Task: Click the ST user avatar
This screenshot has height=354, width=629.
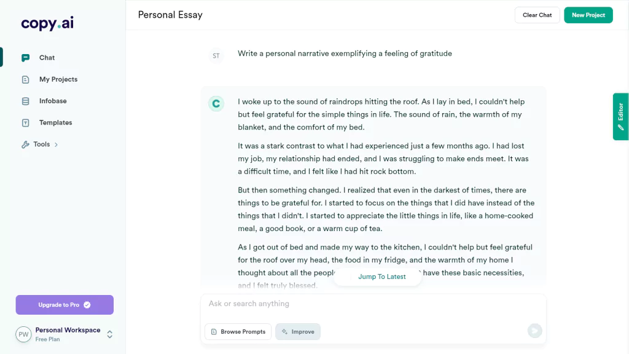Action: coord(216,56)
